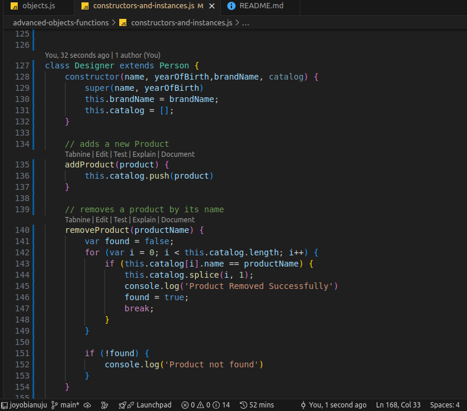Expand breadcrumb chevron after advanced-objects-functions
This screenshot has width=467, height=411.
[x=114, y=23]
